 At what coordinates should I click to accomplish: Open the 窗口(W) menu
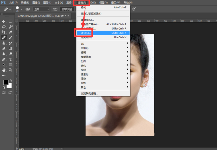click(116, 3)
